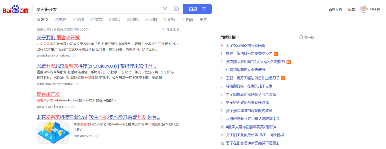
Task: Switch to the 贴吧 tab
Action: (60, 20)
